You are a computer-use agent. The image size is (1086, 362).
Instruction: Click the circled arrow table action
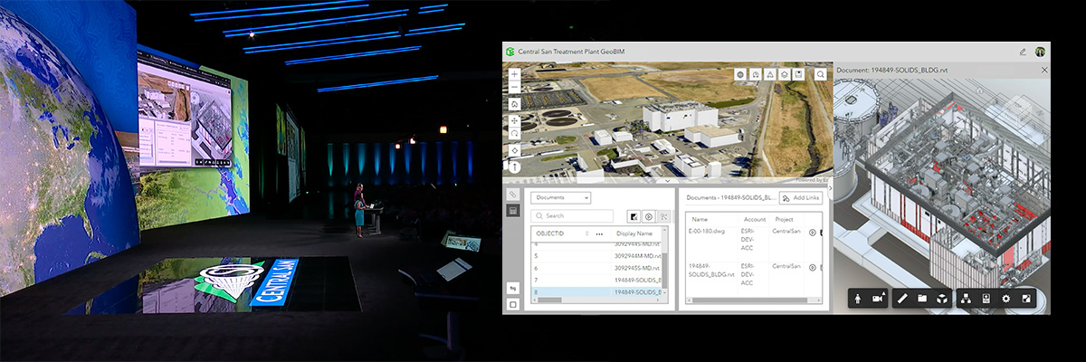(649, 216)
